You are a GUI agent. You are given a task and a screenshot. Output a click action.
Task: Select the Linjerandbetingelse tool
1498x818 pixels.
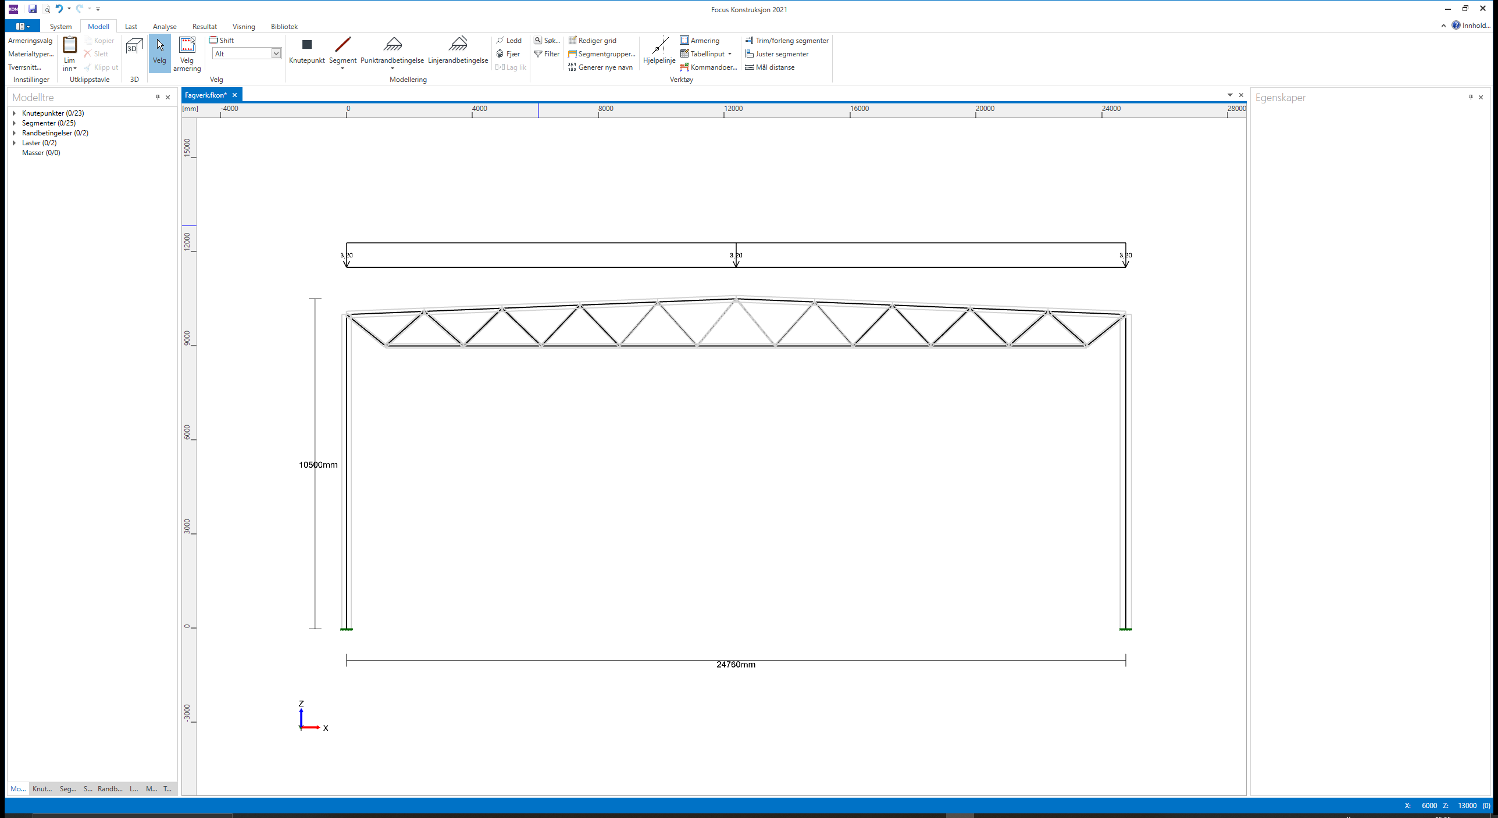(x=458, y=50)
